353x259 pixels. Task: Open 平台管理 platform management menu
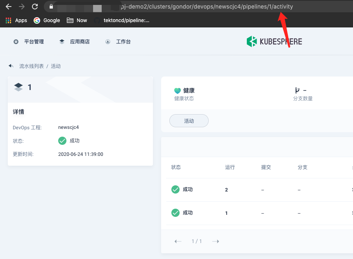coord(34,42)
